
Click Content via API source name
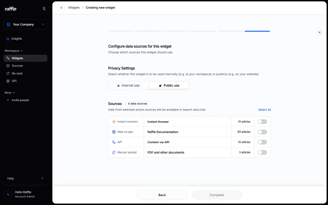click(158, 142)
